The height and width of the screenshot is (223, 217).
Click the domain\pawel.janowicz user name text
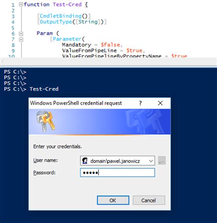point(115,161)
